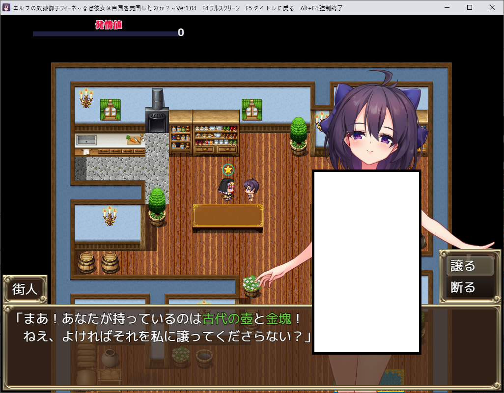Choose the 断る option

[x=470, y=287]
